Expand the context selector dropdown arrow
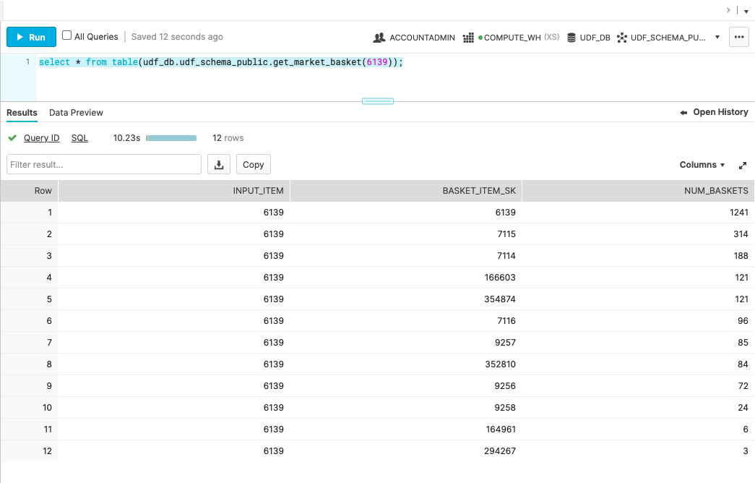 pyautogui.click(x=717, y=38)
